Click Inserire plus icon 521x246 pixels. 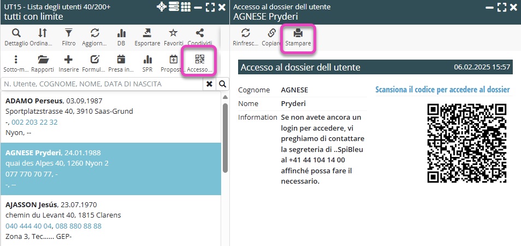pyautogui.click(x=68, y=63)
